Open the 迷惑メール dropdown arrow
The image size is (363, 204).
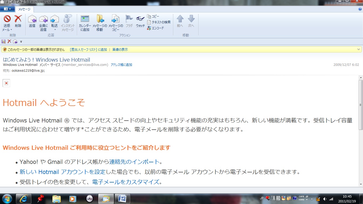click(11, 30)
